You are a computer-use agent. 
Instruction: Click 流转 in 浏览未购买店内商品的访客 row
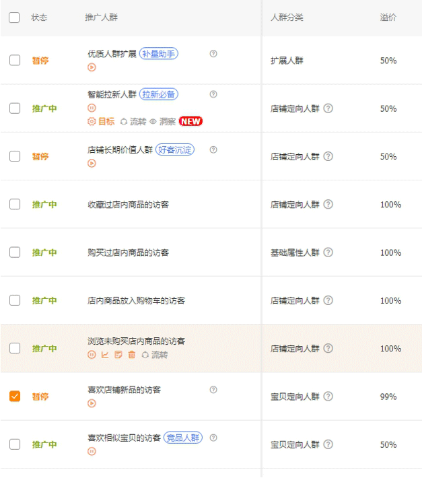tap(154, 355)
